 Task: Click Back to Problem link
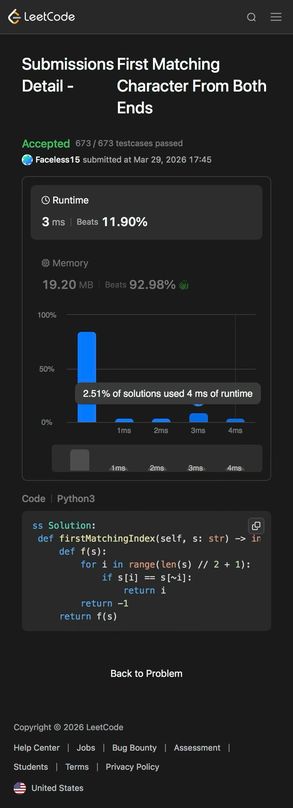pyautogui.click(x=146, y=673)
